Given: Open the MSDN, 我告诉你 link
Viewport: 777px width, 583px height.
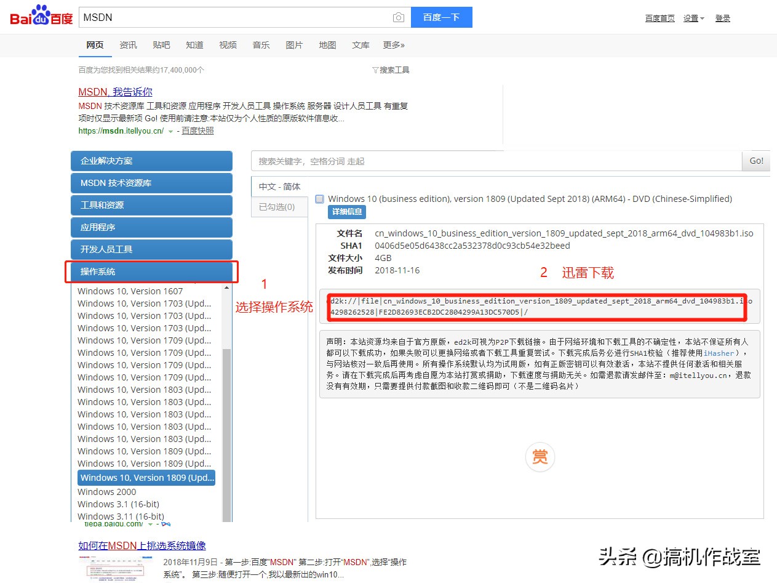Looking at the screenshot, I should 114,92.
